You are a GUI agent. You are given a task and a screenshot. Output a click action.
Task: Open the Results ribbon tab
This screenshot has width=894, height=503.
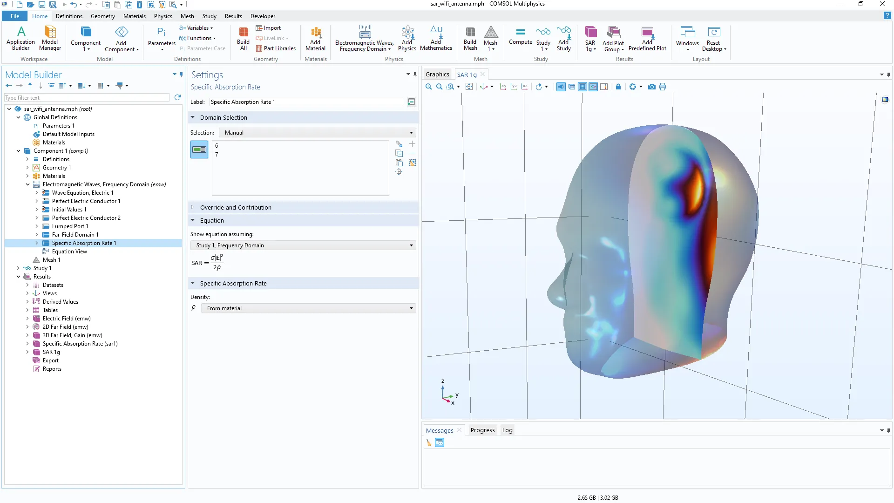pos(233,16)
